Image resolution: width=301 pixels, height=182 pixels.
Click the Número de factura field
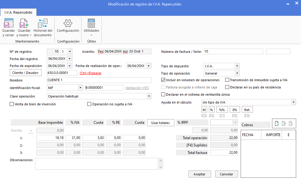(233, 51)
